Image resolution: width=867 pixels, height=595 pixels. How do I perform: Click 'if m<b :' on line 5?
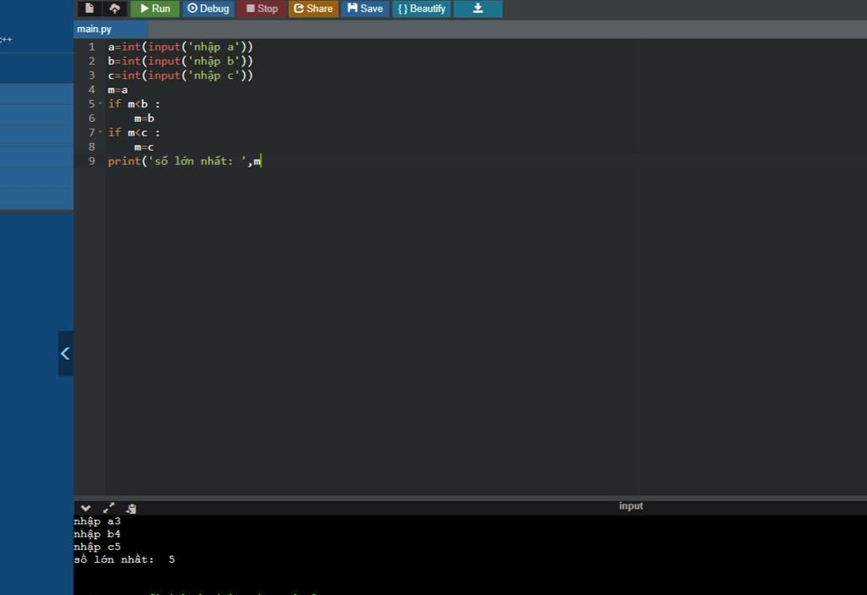pos(134,104)
